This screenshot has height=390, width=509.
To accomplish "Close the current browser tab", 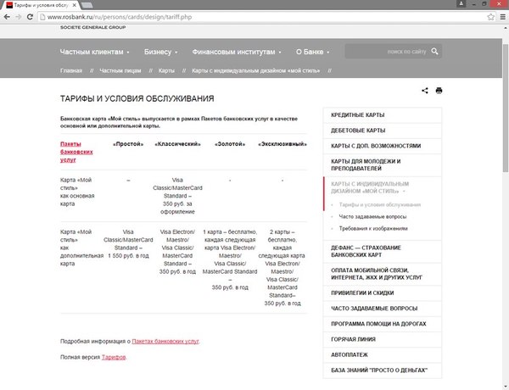I will pos(75,5).
